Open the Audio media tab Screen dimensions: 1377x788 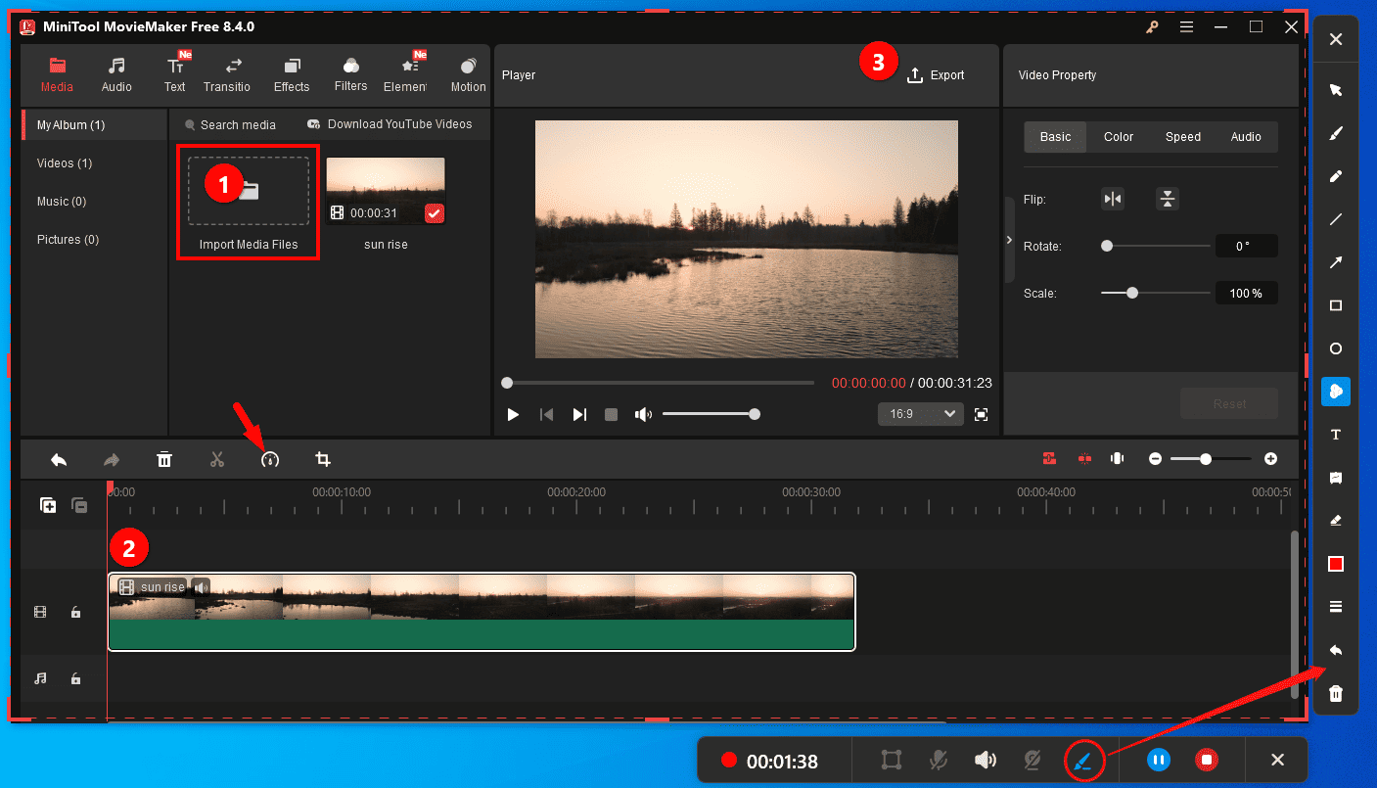coord(116,72)
